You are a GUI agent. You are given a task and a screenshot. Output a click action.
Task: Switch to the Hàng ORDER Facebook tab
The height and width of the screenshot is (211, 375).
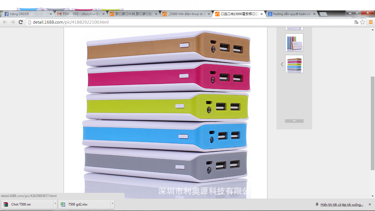[26, 14]
